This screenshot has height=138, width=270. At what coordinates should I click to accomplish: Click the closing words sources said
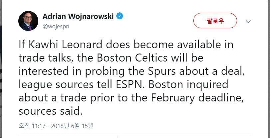pyautogui.click(x=50, y=111)
